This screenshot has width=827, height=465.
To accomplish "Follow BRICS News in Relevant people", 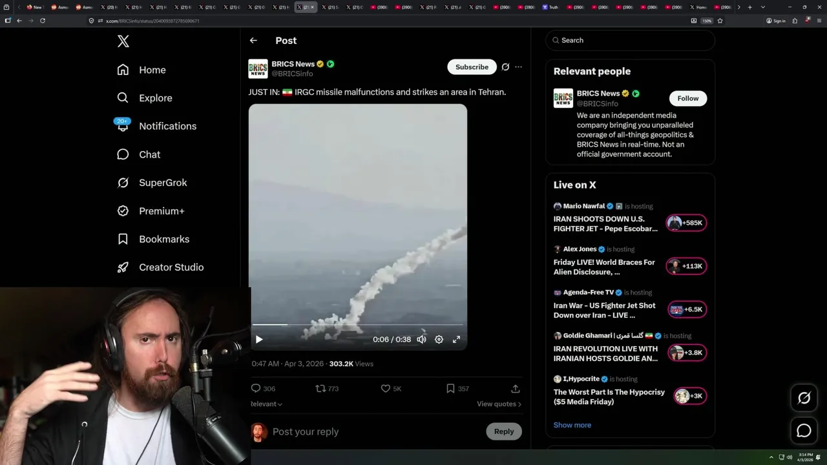I will (688, 98).
